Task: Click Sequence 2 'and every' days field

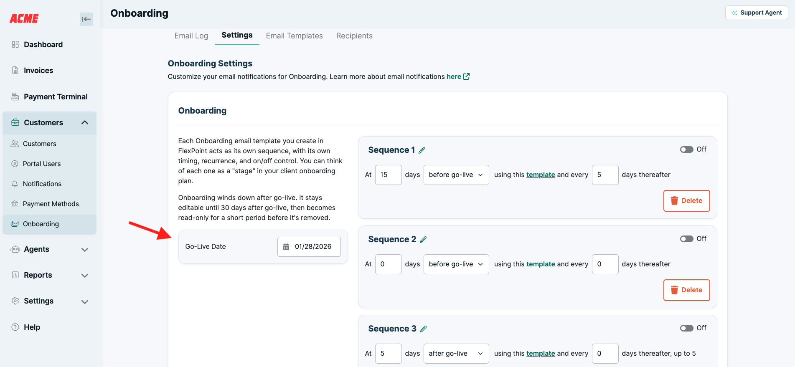Action: coord(605,264)
